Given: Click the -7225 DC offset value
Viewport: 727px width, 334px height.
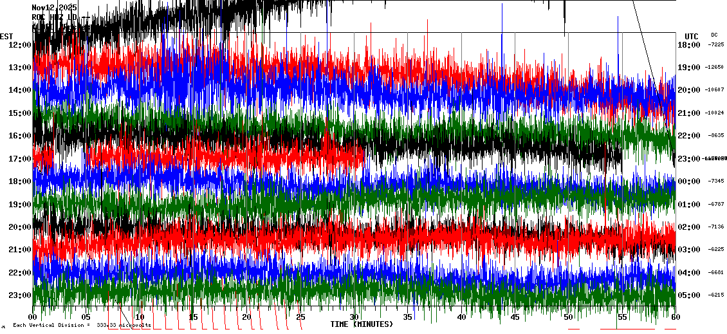Looking at the screenshot, I should 716,45.
